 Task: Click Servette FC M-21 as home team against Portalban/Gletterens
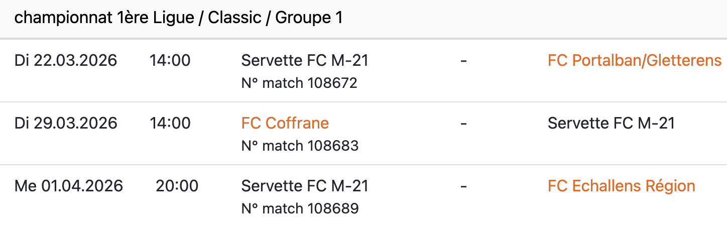(305, 61)
